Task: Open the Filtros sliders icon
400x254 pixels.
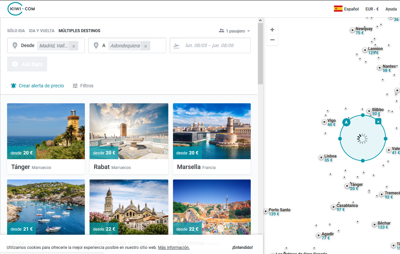Action: (x=75, y=86)
